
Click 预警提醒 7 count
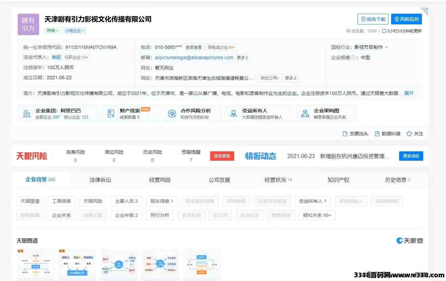tap(191, 160)
